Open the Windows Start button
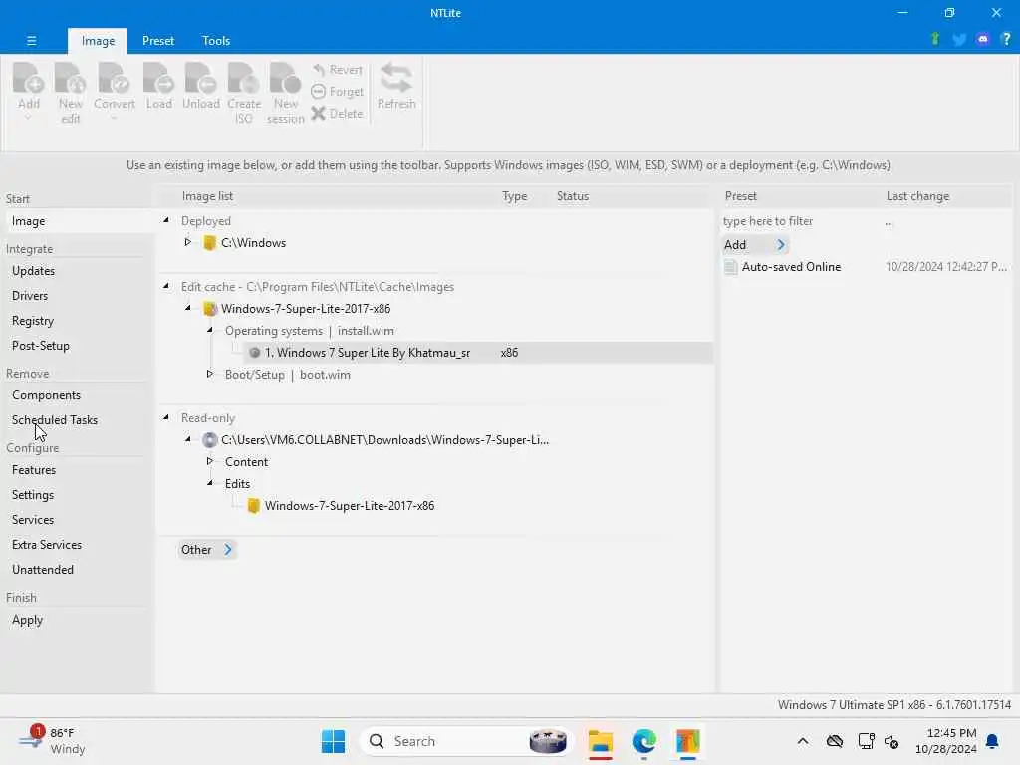The height and width of the screenshot is (765, 1020). [333, 741]
